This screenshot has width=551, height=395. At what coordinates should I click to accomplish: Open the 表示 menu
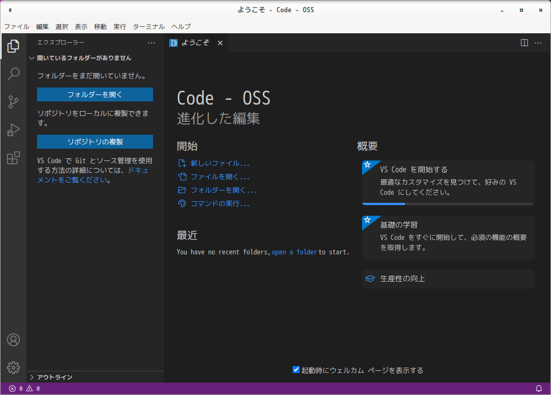(x=81, y=27)
